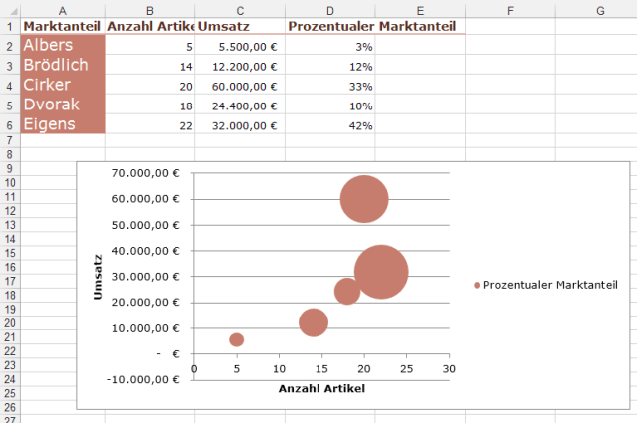Select the cell with 42% market share
The width and height of the screenshot is (637, 423).
(330, 125)
